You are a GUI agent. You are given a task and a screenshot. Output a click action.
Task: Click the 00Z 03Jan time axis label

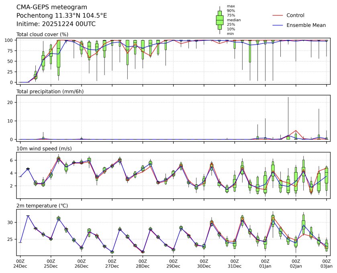coord(326,263)
